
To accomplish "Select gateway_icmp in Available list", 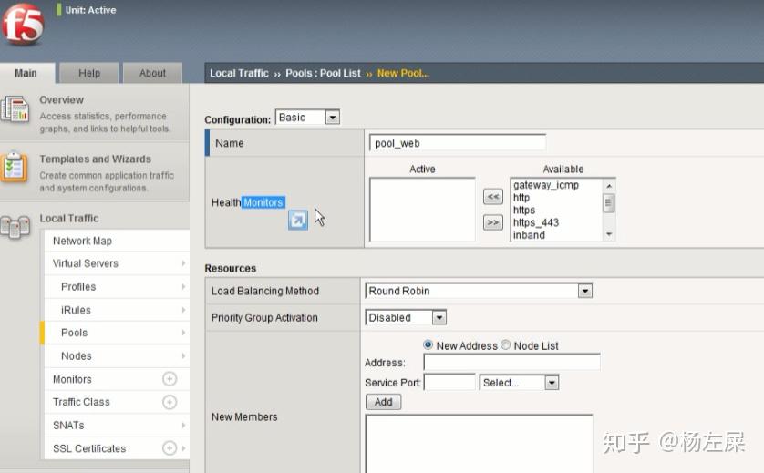I will 546,185.
